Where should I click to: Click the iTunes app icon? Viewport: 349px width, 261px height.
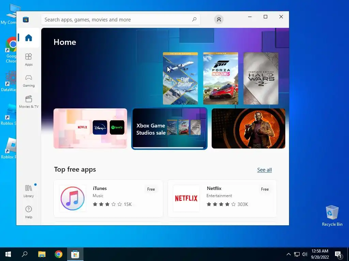pyautogui.click(x=73, y=198)
